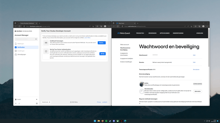
Task: Follow the Learn More link
Action: tap(87, 38)
